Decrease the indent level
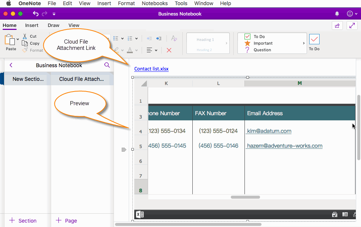The width and height of the screenshot is (361, 227). pyautogui.click(x=149, y=38)
